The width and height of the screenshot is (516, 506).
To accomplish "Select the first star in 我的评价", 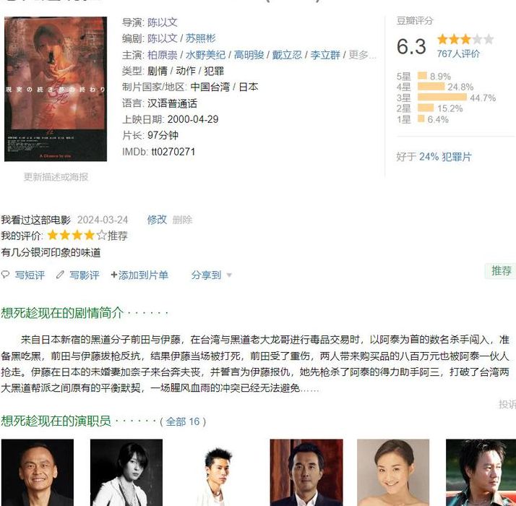I will (53, 236).
